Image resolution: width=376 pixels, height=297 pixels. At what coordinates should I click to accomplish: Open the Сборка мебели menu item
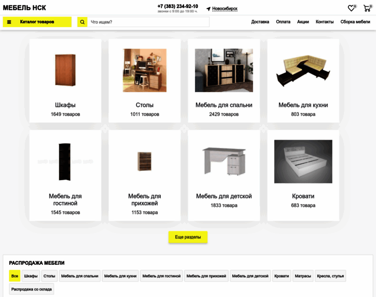pyautogui.click(x=355, y=22)
